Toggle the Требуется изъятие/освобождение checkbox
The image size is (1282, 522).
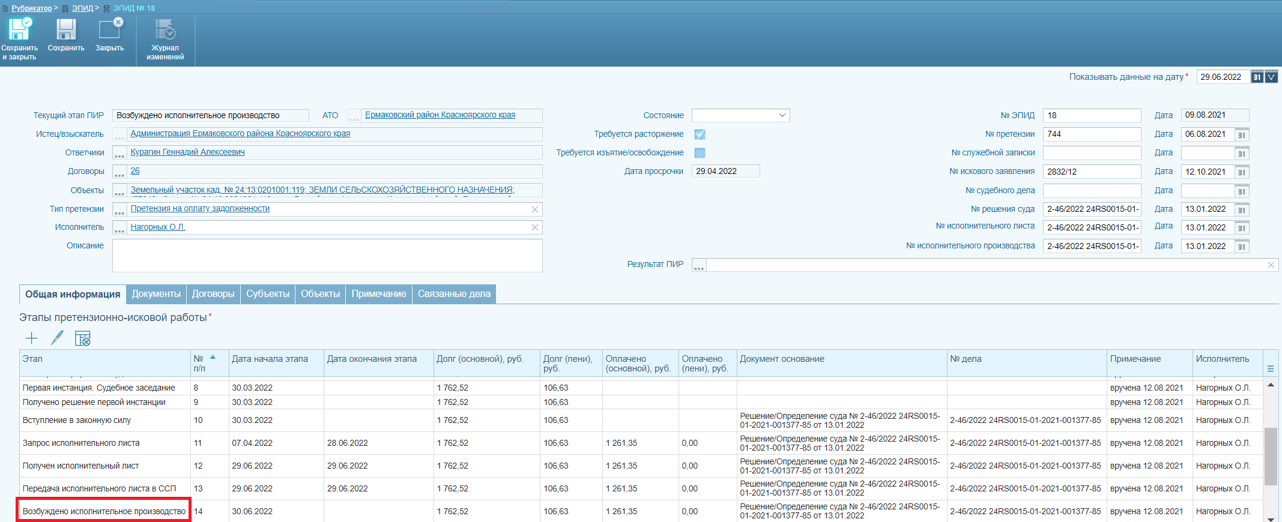[x=700, y=152]
